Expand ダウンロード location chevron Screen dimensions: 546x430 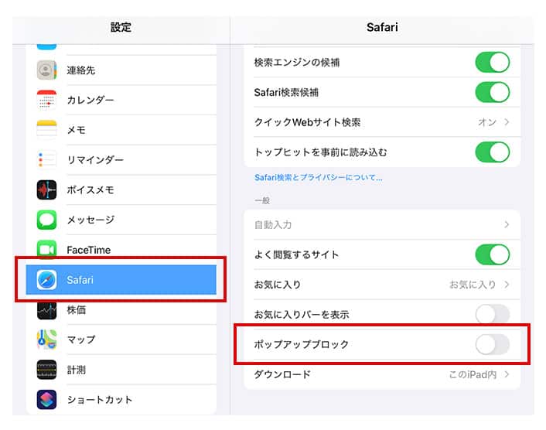(x=507, y=374)
